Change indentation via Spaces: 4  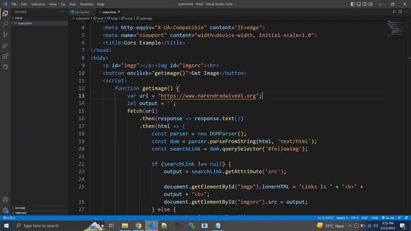[x=342, y=218]
